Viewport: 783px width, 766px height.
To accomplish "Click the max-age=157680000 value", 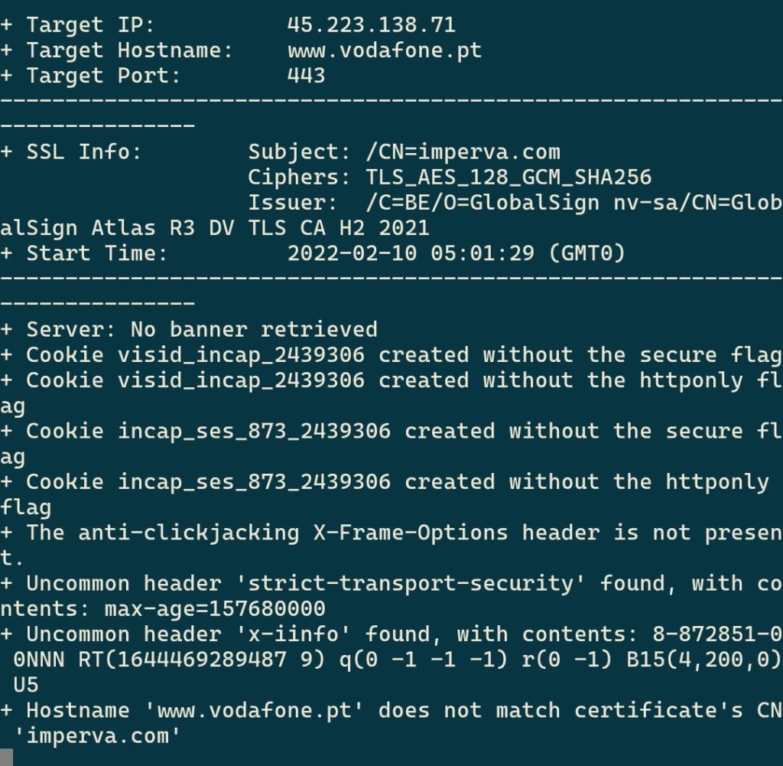I will pos(215,609).
